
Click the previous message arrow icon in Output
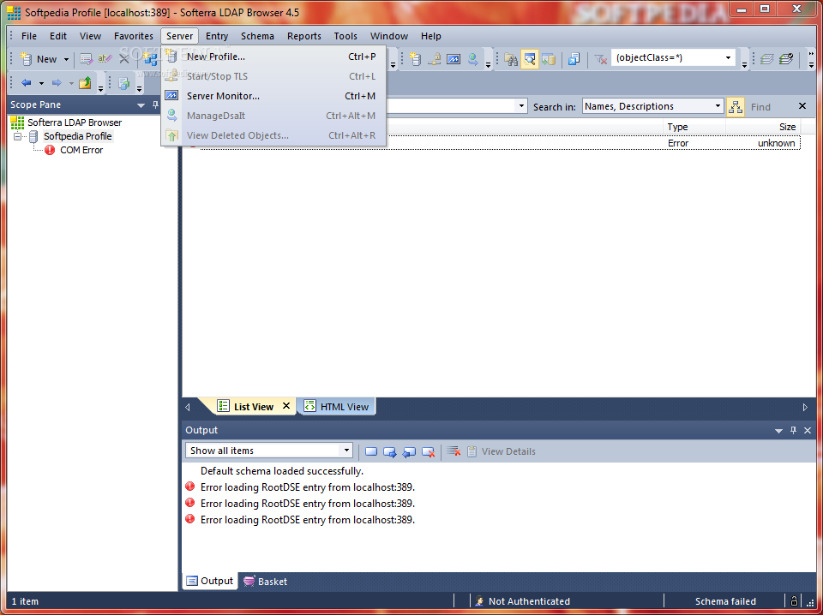coord(409,451)
